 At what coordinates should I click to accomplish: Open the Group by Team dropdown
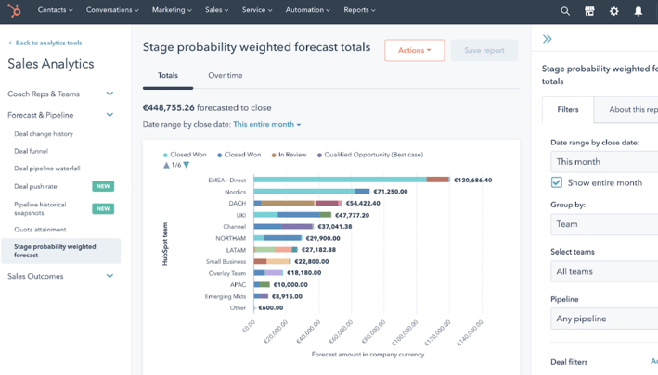[x=604, y=224]
